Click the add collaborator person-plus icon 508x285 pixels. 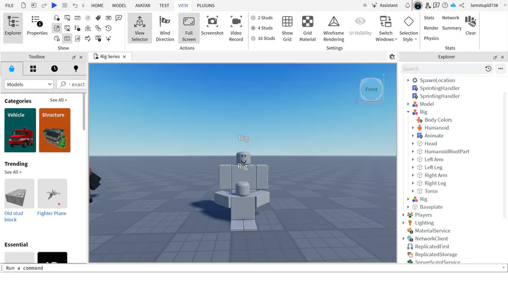pos(428,5)
